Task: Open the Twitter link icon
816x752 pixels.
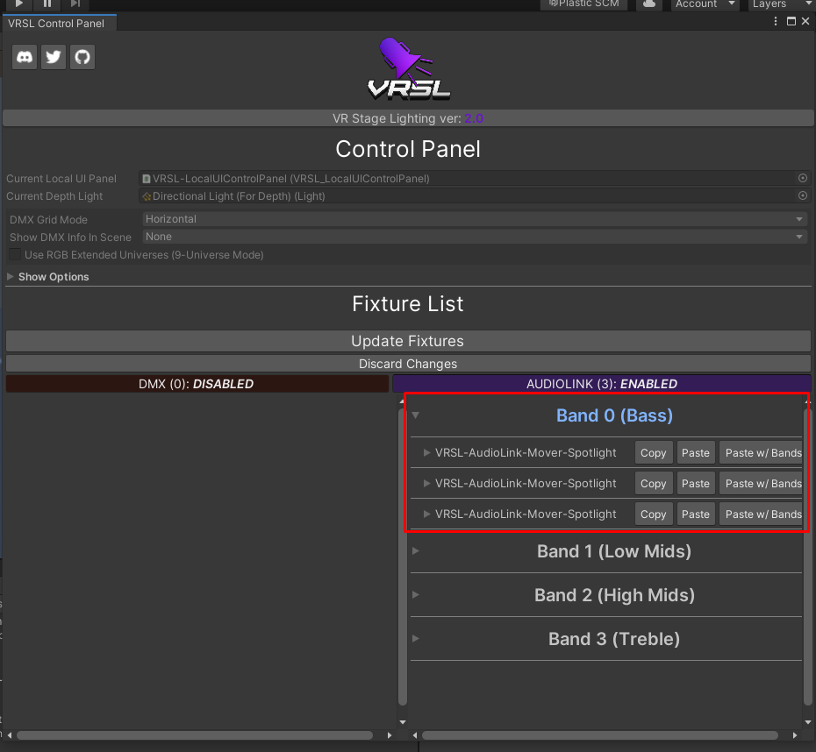Action: coord(53,57)
